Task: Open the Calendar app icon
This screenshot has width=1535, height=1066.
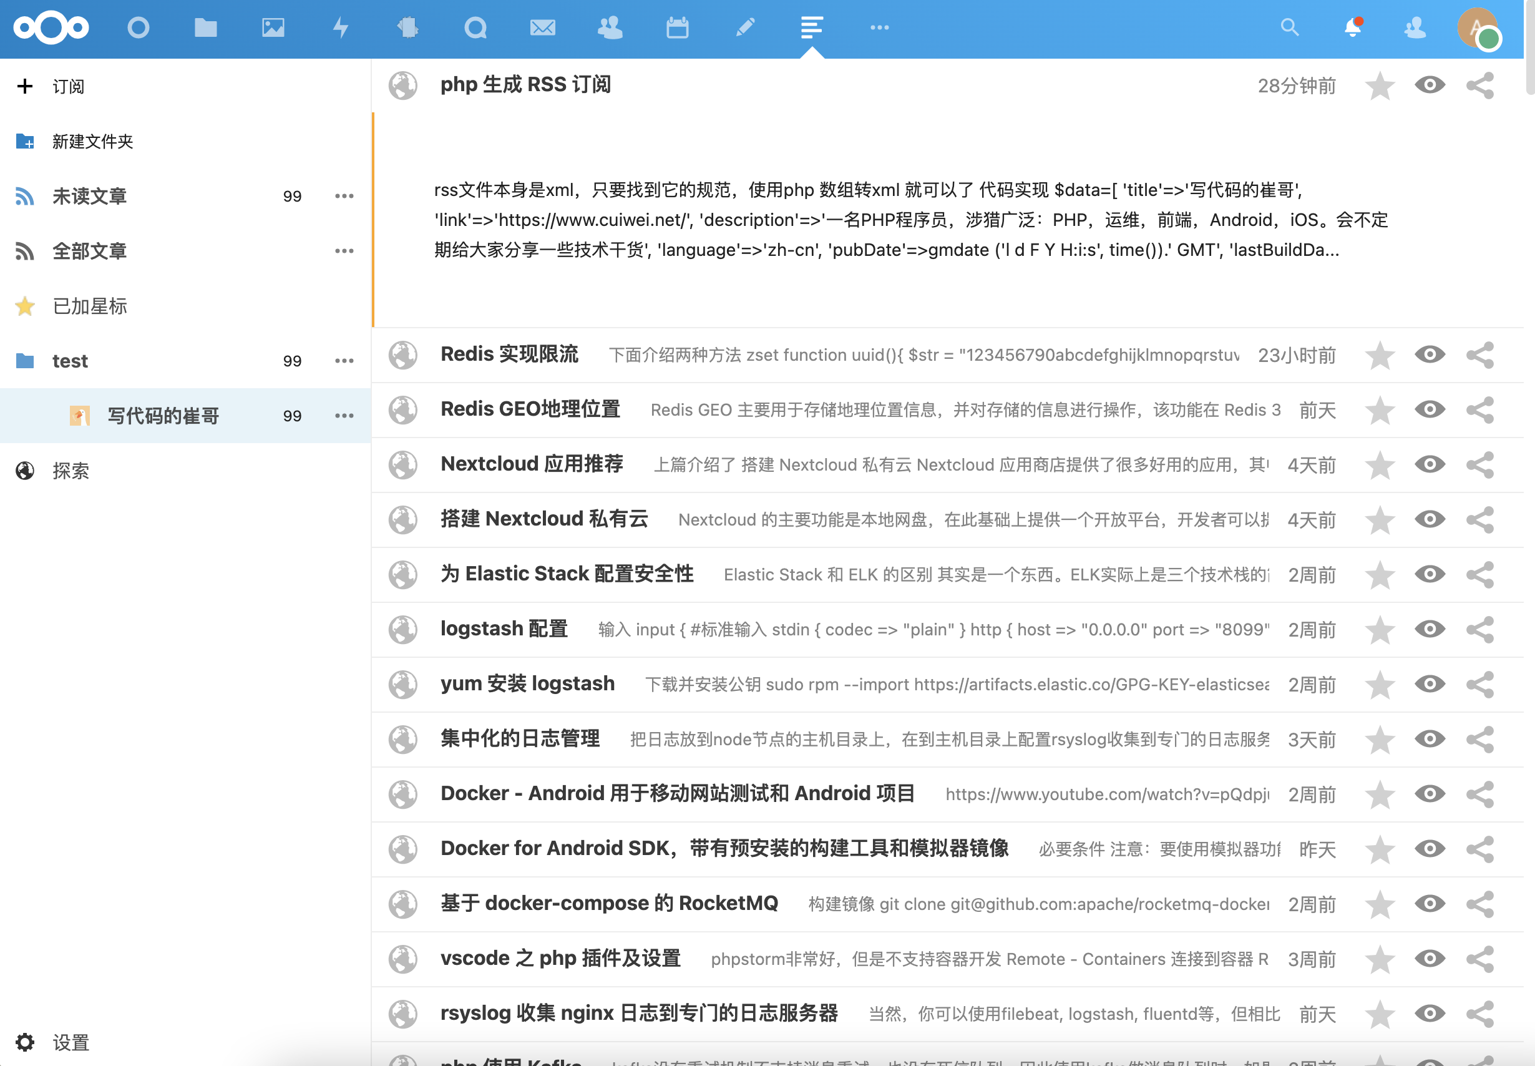Action: pos(677,27)
